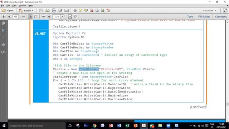This screenshot has width=229, height=129.
Task: Open the Attachments paperclip panel
Action: coord(3,38)
